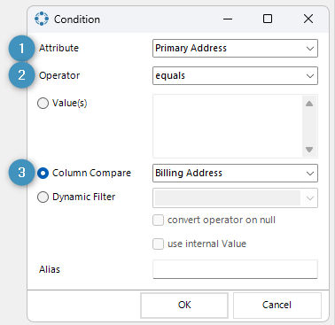Click the Attribute label text

[58, 48]
